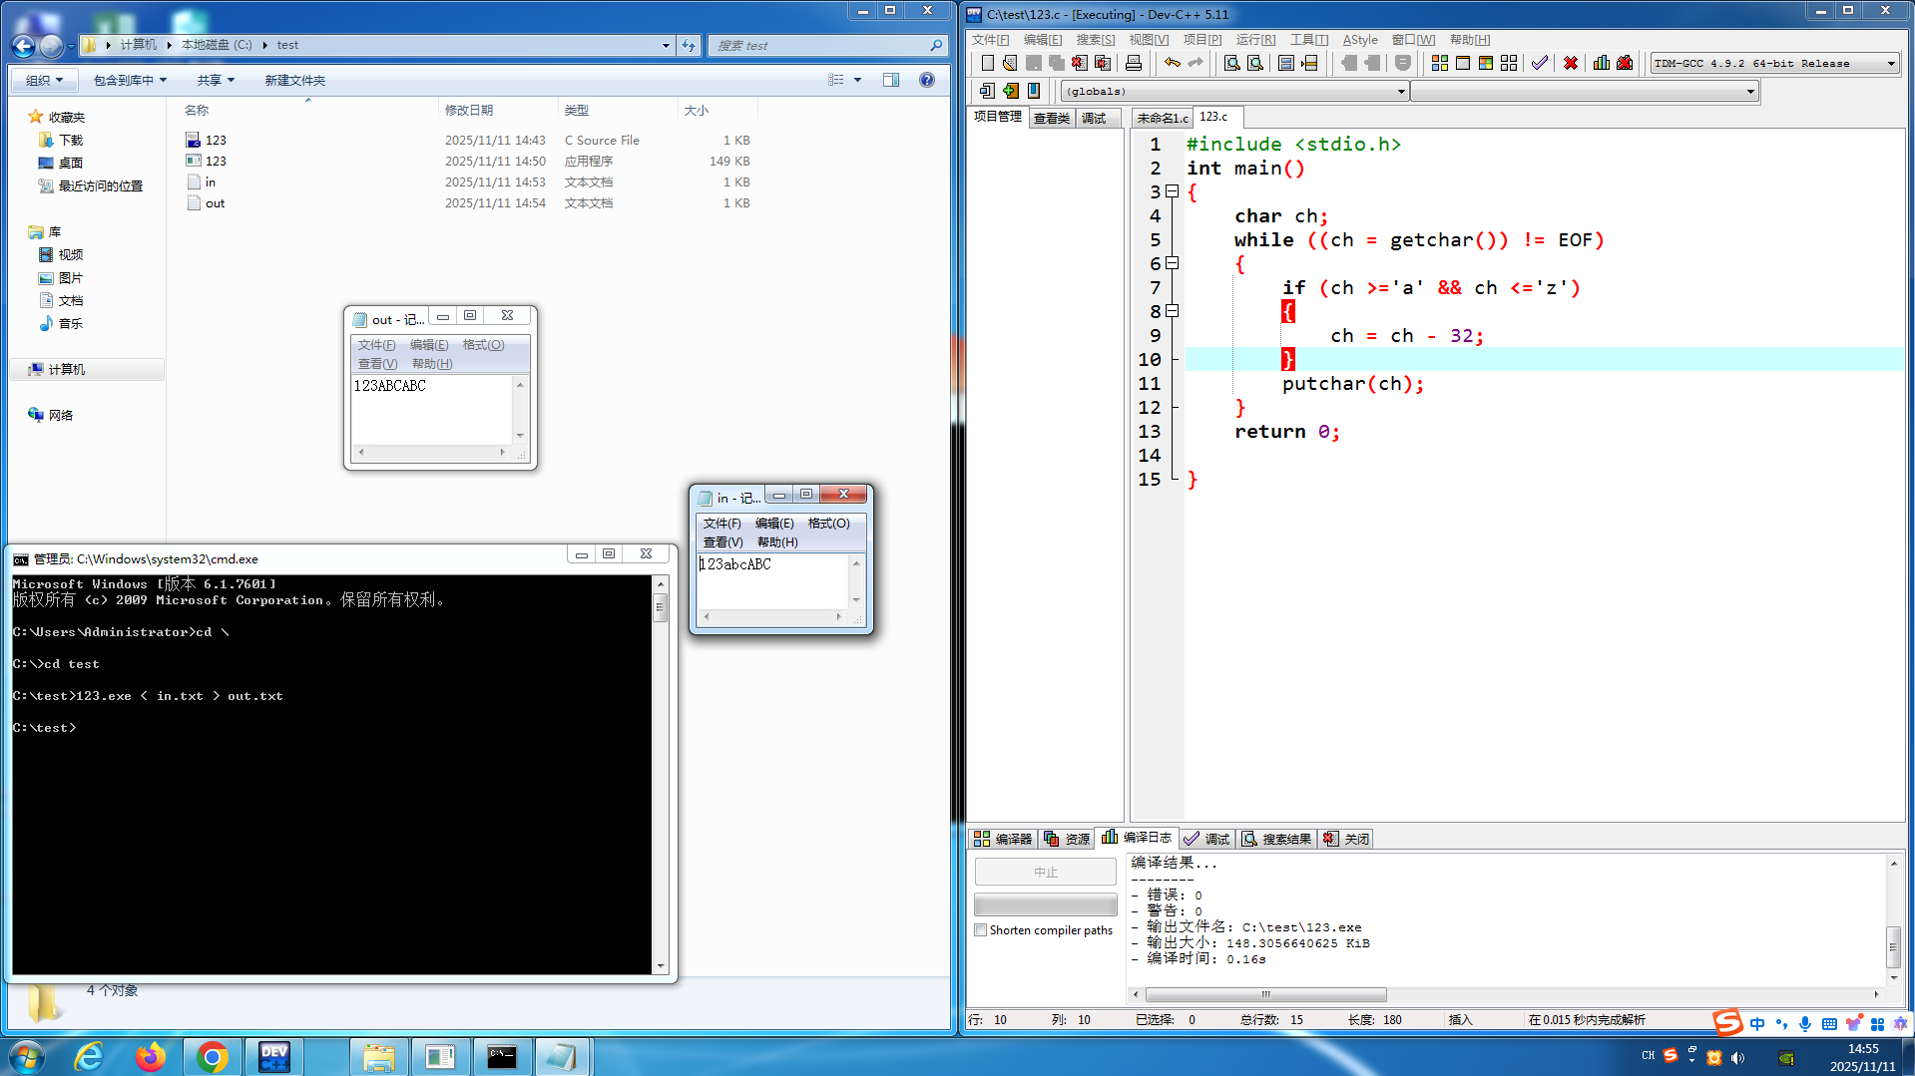Open the Explorer view options dropdown arrow
This screenshot has width=1915, height=1076.
tap(857, 80)
